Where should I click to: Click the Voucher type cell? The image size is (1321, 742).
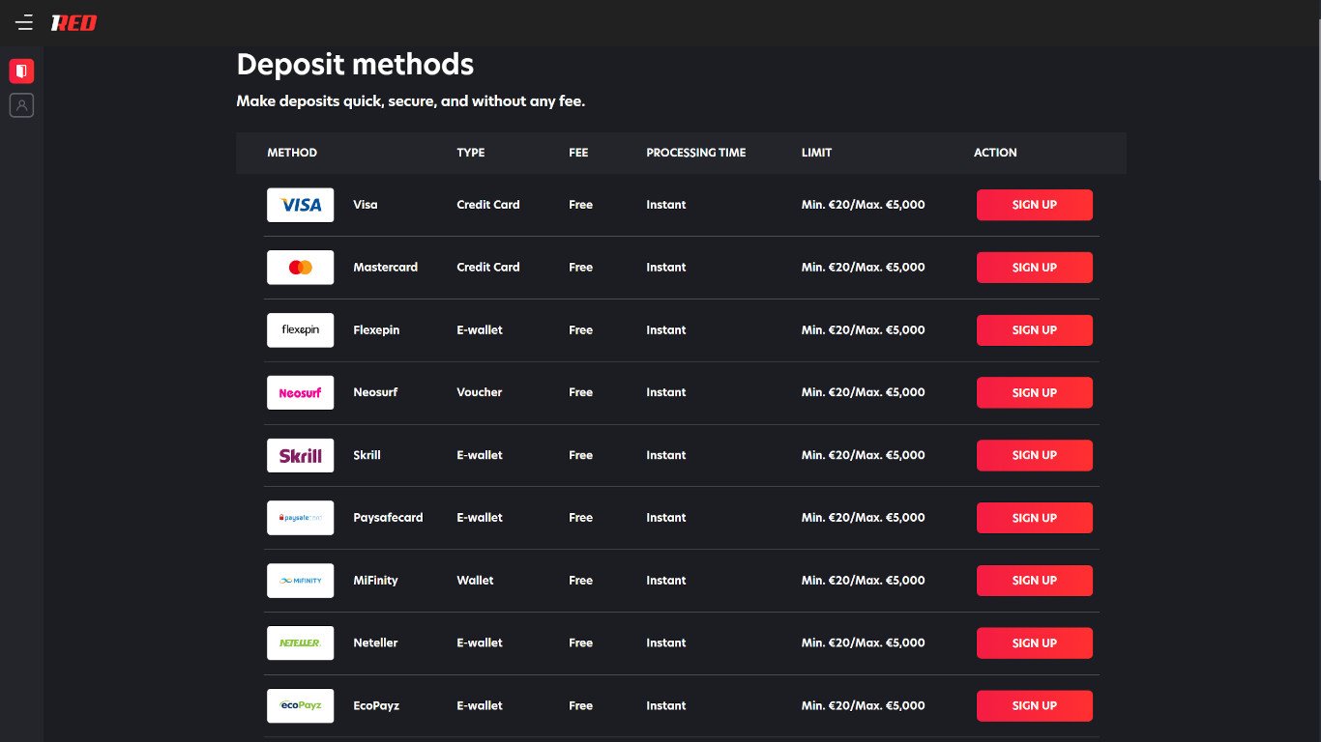(480, 393)
